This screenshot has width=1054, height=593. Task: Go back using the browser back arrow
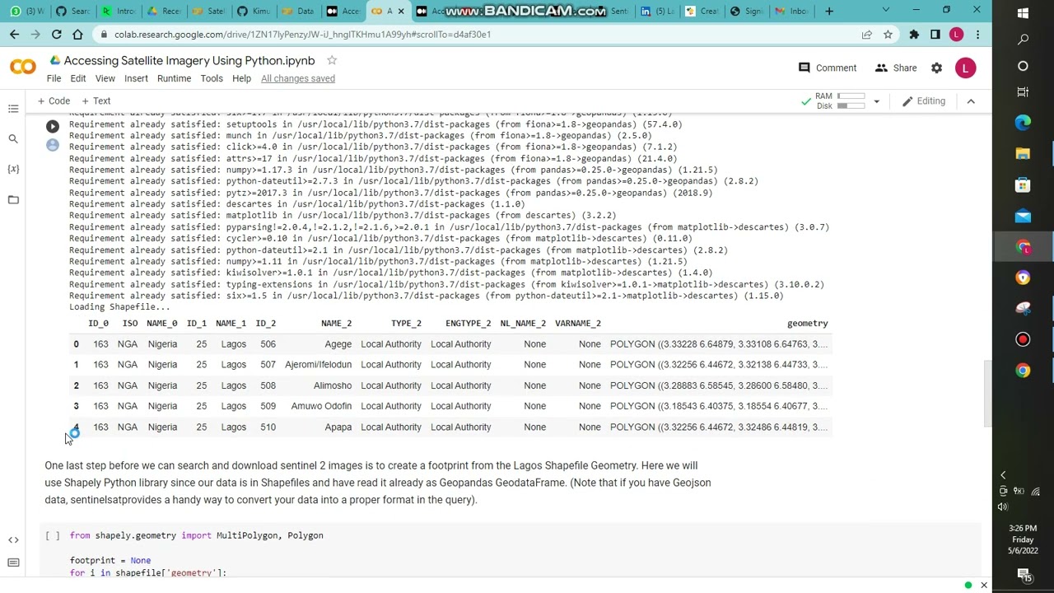(15, 35)
